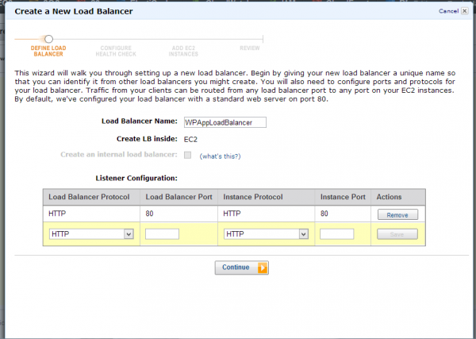Click the Save listener button
Viewport: 476px width, 339px height.
click(397, 234)
